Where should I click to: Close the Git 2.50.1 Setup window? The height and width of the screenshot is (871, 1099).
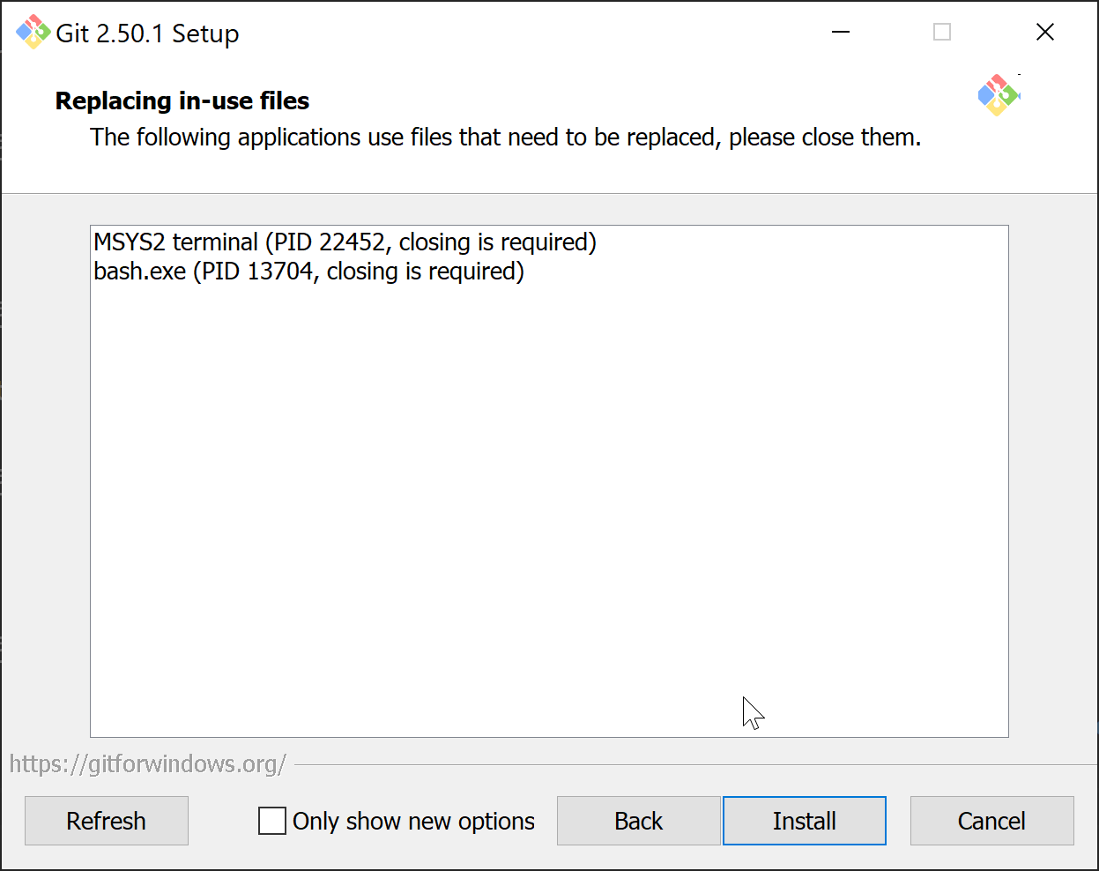point(1044,33)
